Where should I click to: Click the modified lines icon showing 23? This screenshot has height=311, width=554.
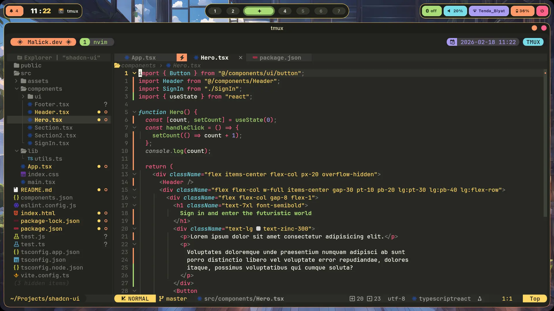369,299
